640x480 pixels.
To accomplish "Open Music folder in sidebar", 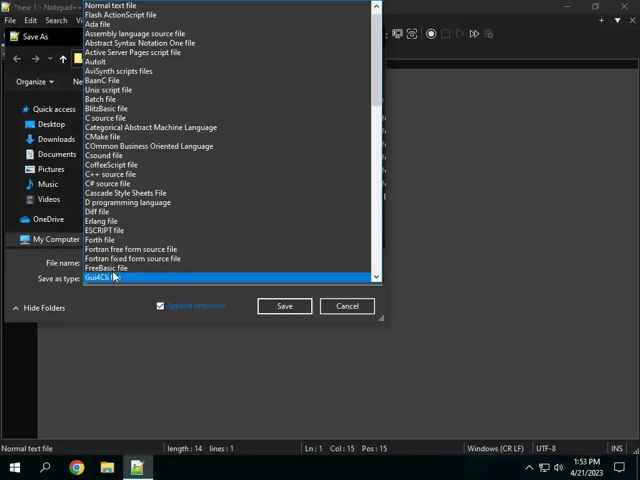I will click(42, 184).
